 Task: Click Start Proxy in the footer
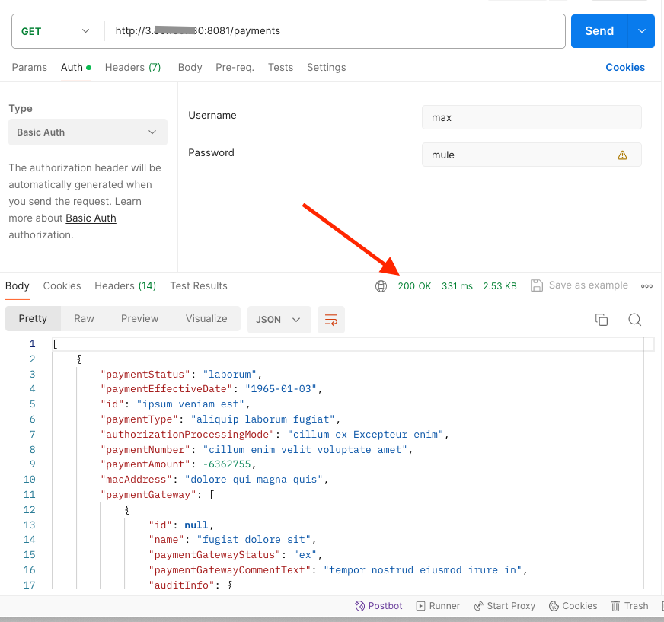click(x=504, y=606)
